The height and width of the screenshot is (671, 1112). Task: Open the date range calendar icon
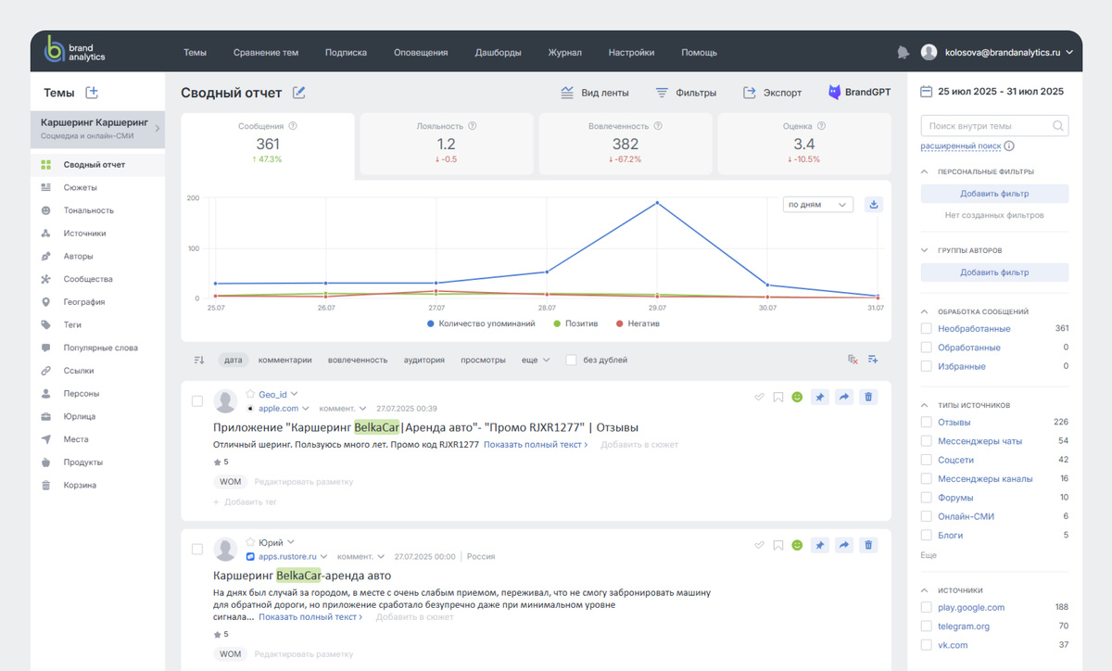926,92
